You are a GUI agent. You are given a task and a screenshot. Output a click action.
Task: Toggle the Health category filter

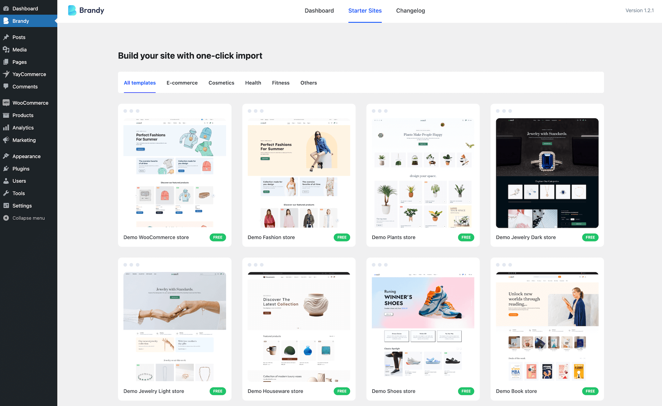coord(253,83)
